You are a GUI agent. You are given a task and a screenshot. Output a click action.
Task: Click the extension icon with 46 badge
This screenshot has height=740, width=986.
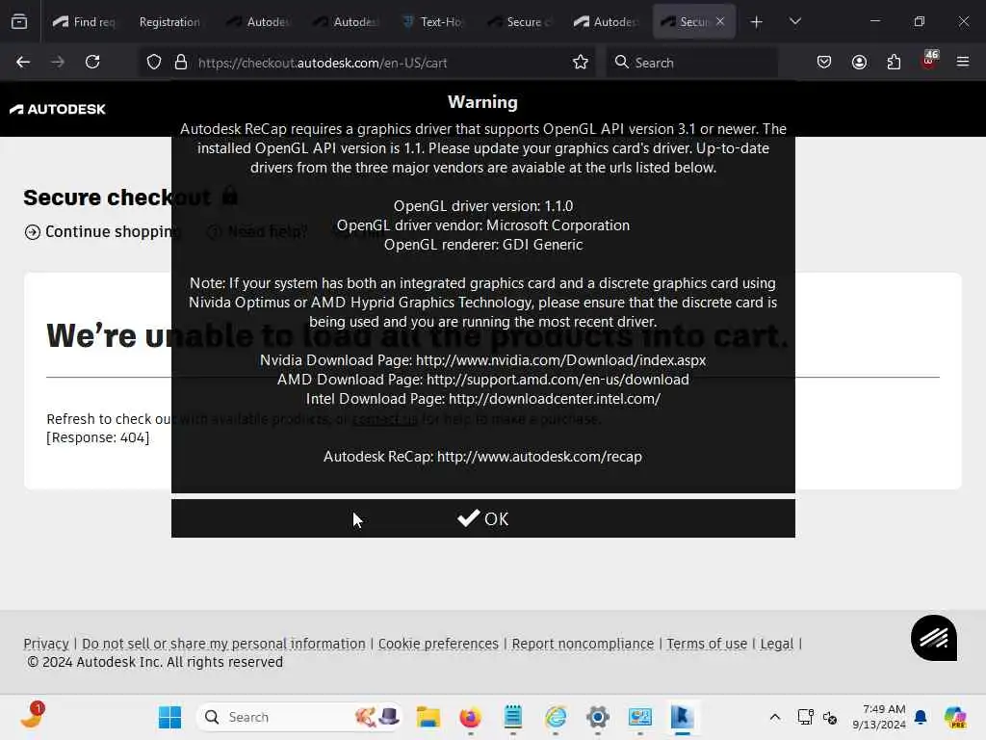[x=929, y=61]
